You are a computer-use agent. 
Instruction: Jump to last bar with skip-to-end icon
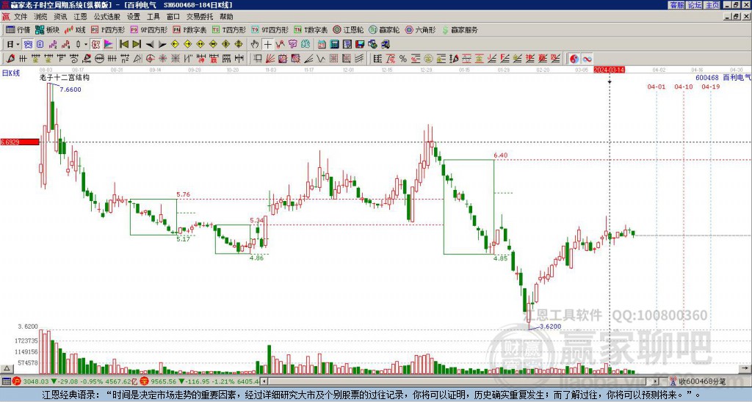[137, 44]
